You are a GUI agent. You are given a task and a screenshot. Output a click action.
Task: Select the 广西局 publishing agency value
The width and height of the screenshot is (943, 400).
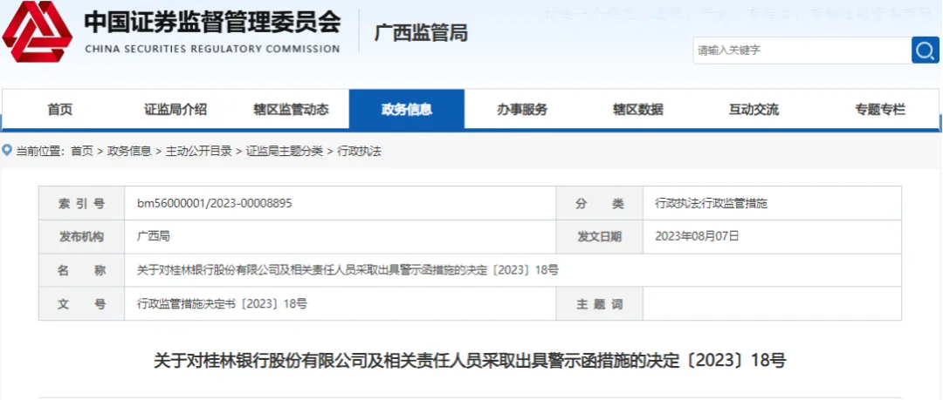pyautogui.click(x=154, y=236)
